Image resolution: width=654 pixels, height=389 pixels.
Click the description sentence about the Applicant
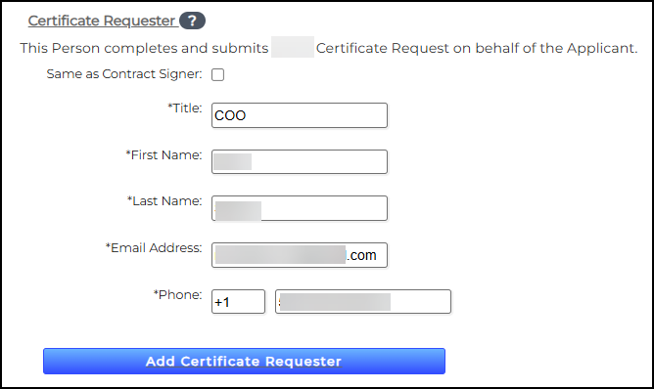coord(329,48)
